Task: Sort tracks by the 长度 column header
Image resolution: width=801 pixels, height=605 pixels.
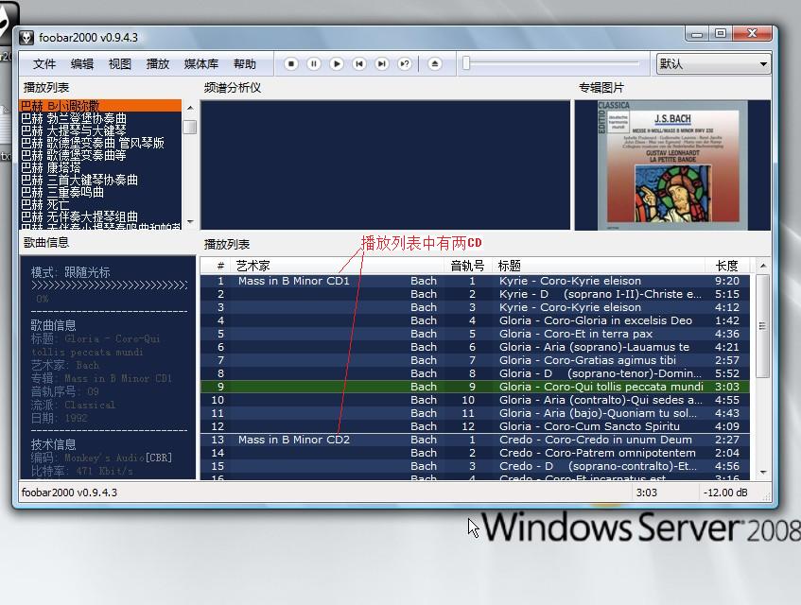Action: point(727,266)
